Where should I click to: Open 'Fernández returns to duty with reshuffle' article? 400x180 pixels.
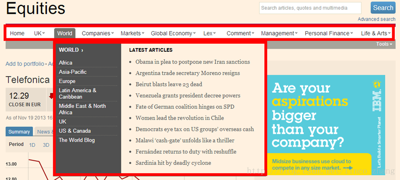coord(186,151)
